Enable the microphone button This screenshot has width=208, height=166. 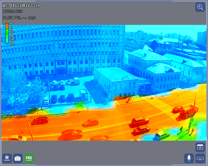[x=189, y=158]
